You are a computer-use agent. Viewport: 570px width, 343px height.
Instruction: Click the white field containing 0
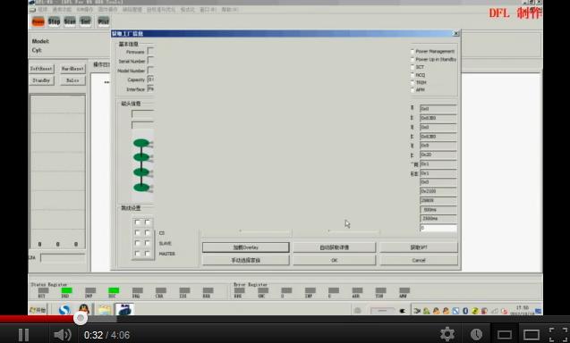(x=438, y=228)
